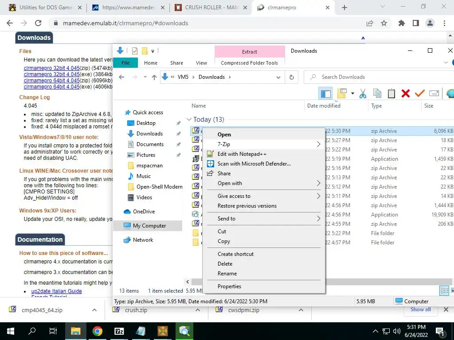Choose Open in the context menu
This screenshot has height=340, width=454.
264,135
